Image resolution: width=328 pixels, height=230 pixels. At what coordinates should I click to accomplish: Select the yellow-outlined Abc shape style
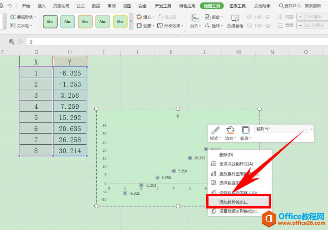pos(120,21)
